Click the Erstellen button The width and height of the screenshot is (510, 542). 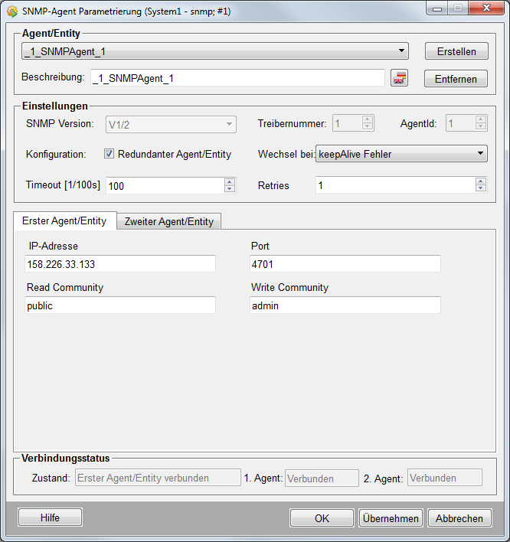coord(456,51)
